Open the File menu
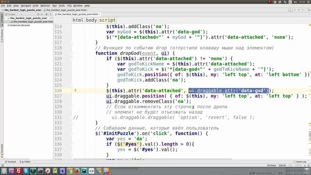The image size is (311, 175). pos(3,6)
